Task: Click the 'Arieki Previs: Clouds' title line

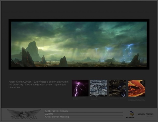Action: tap(56, 111)
